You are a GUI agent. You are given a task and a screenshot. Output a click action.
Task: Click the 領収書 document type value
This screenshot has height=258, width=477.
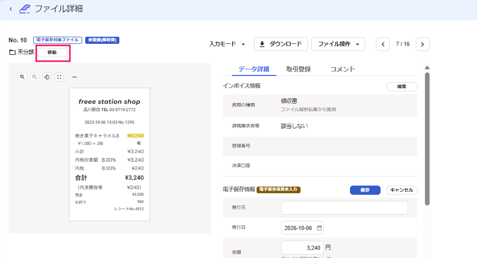tap(289, 101)
